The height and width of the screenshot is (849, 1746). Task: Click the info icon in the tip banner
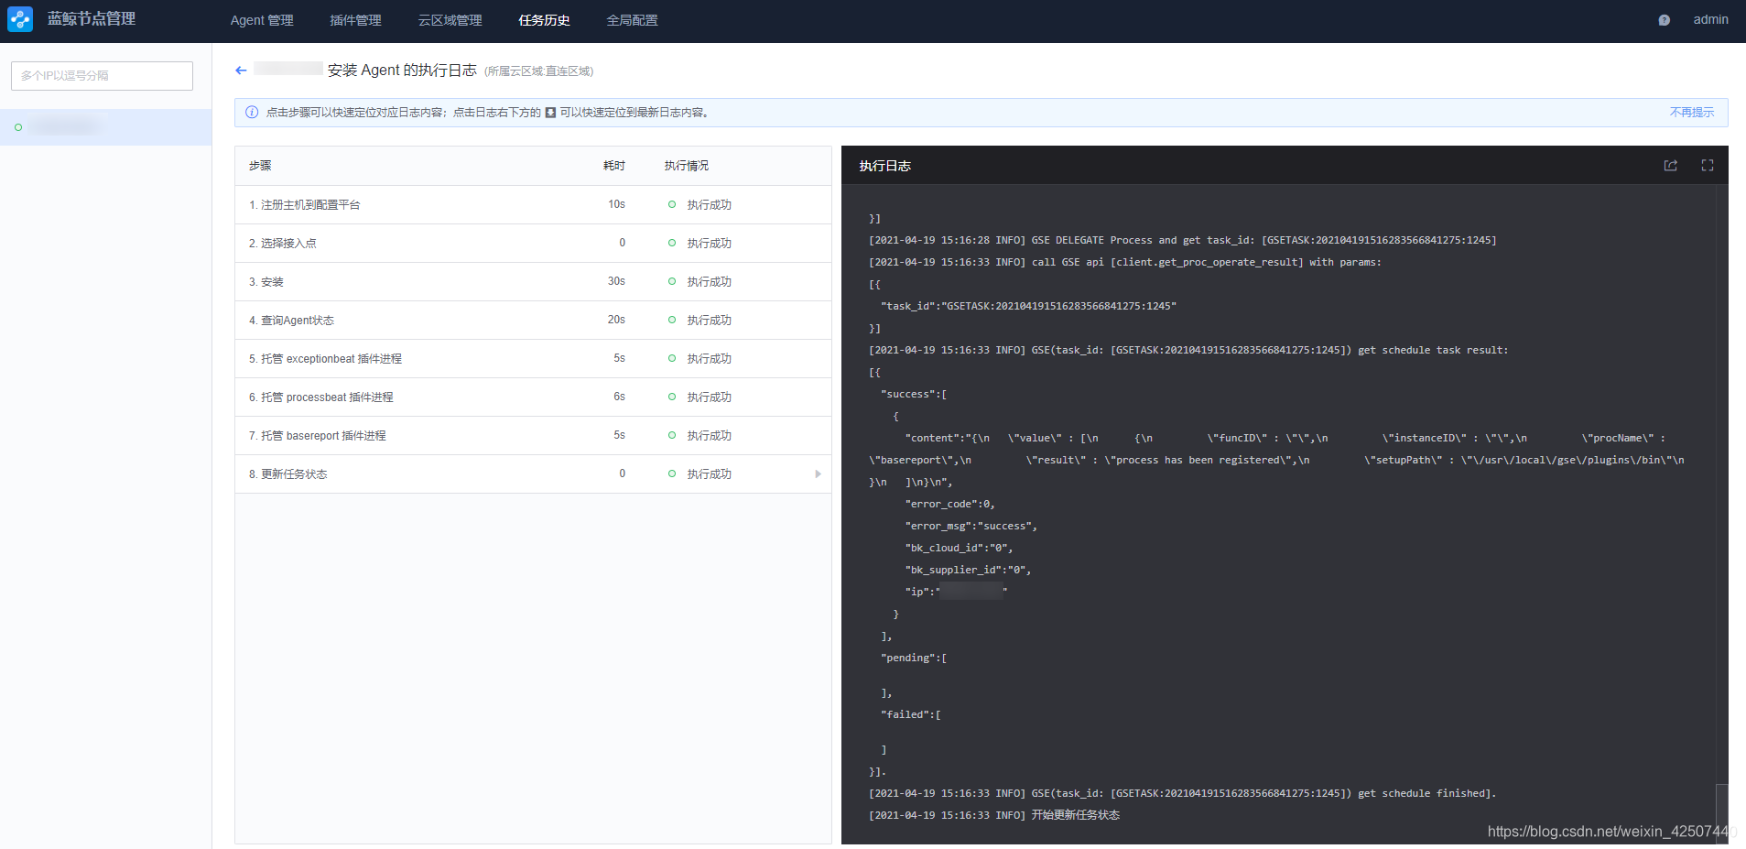(x=252, y=113)
